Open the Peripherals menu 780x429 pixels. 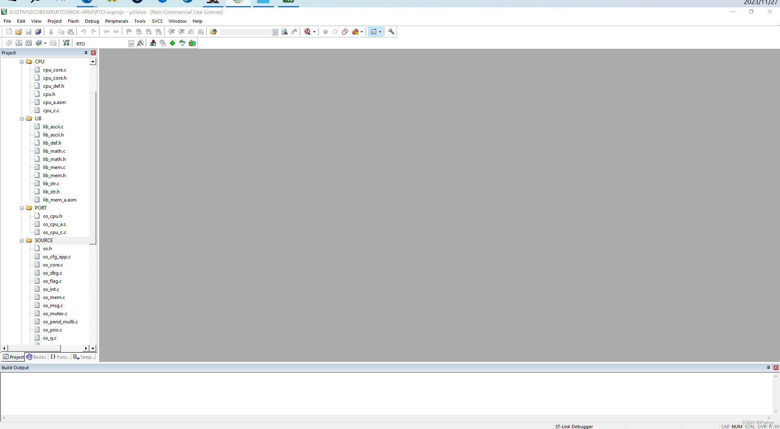(x=117, y=21)
